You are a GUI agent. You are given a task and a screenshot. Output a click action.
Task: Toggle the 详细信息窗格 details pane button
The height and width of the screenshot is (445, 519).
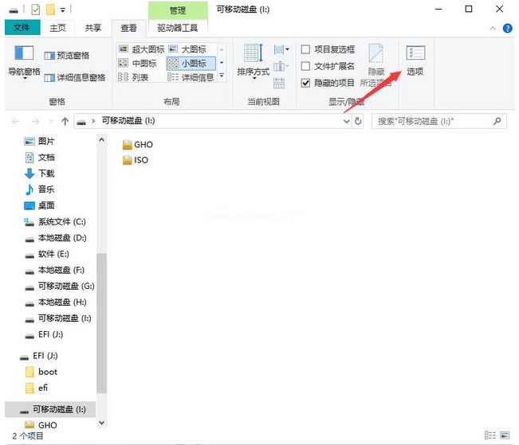tap(74, 78)
